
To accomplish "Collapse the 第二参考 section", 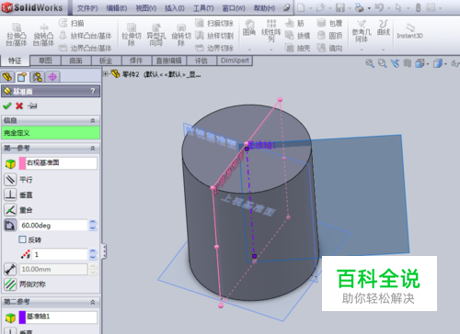I will [x=93, y=302].
